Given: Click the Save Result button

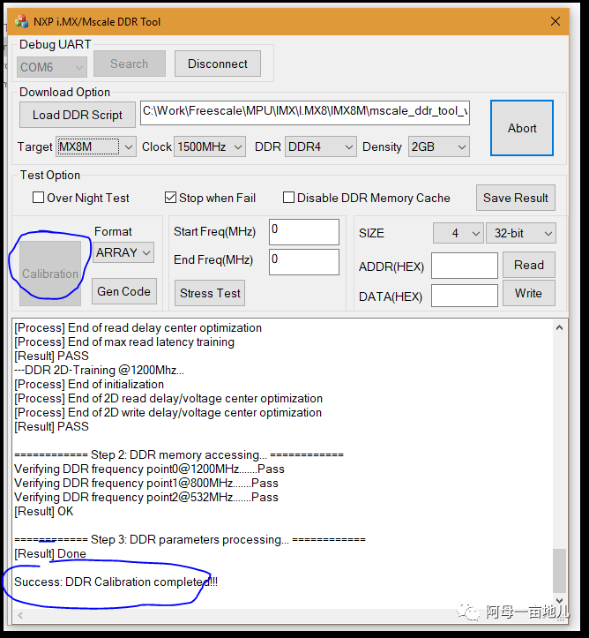Looking at the screenshot, I should pyautogui.click(x=516, y=198).
